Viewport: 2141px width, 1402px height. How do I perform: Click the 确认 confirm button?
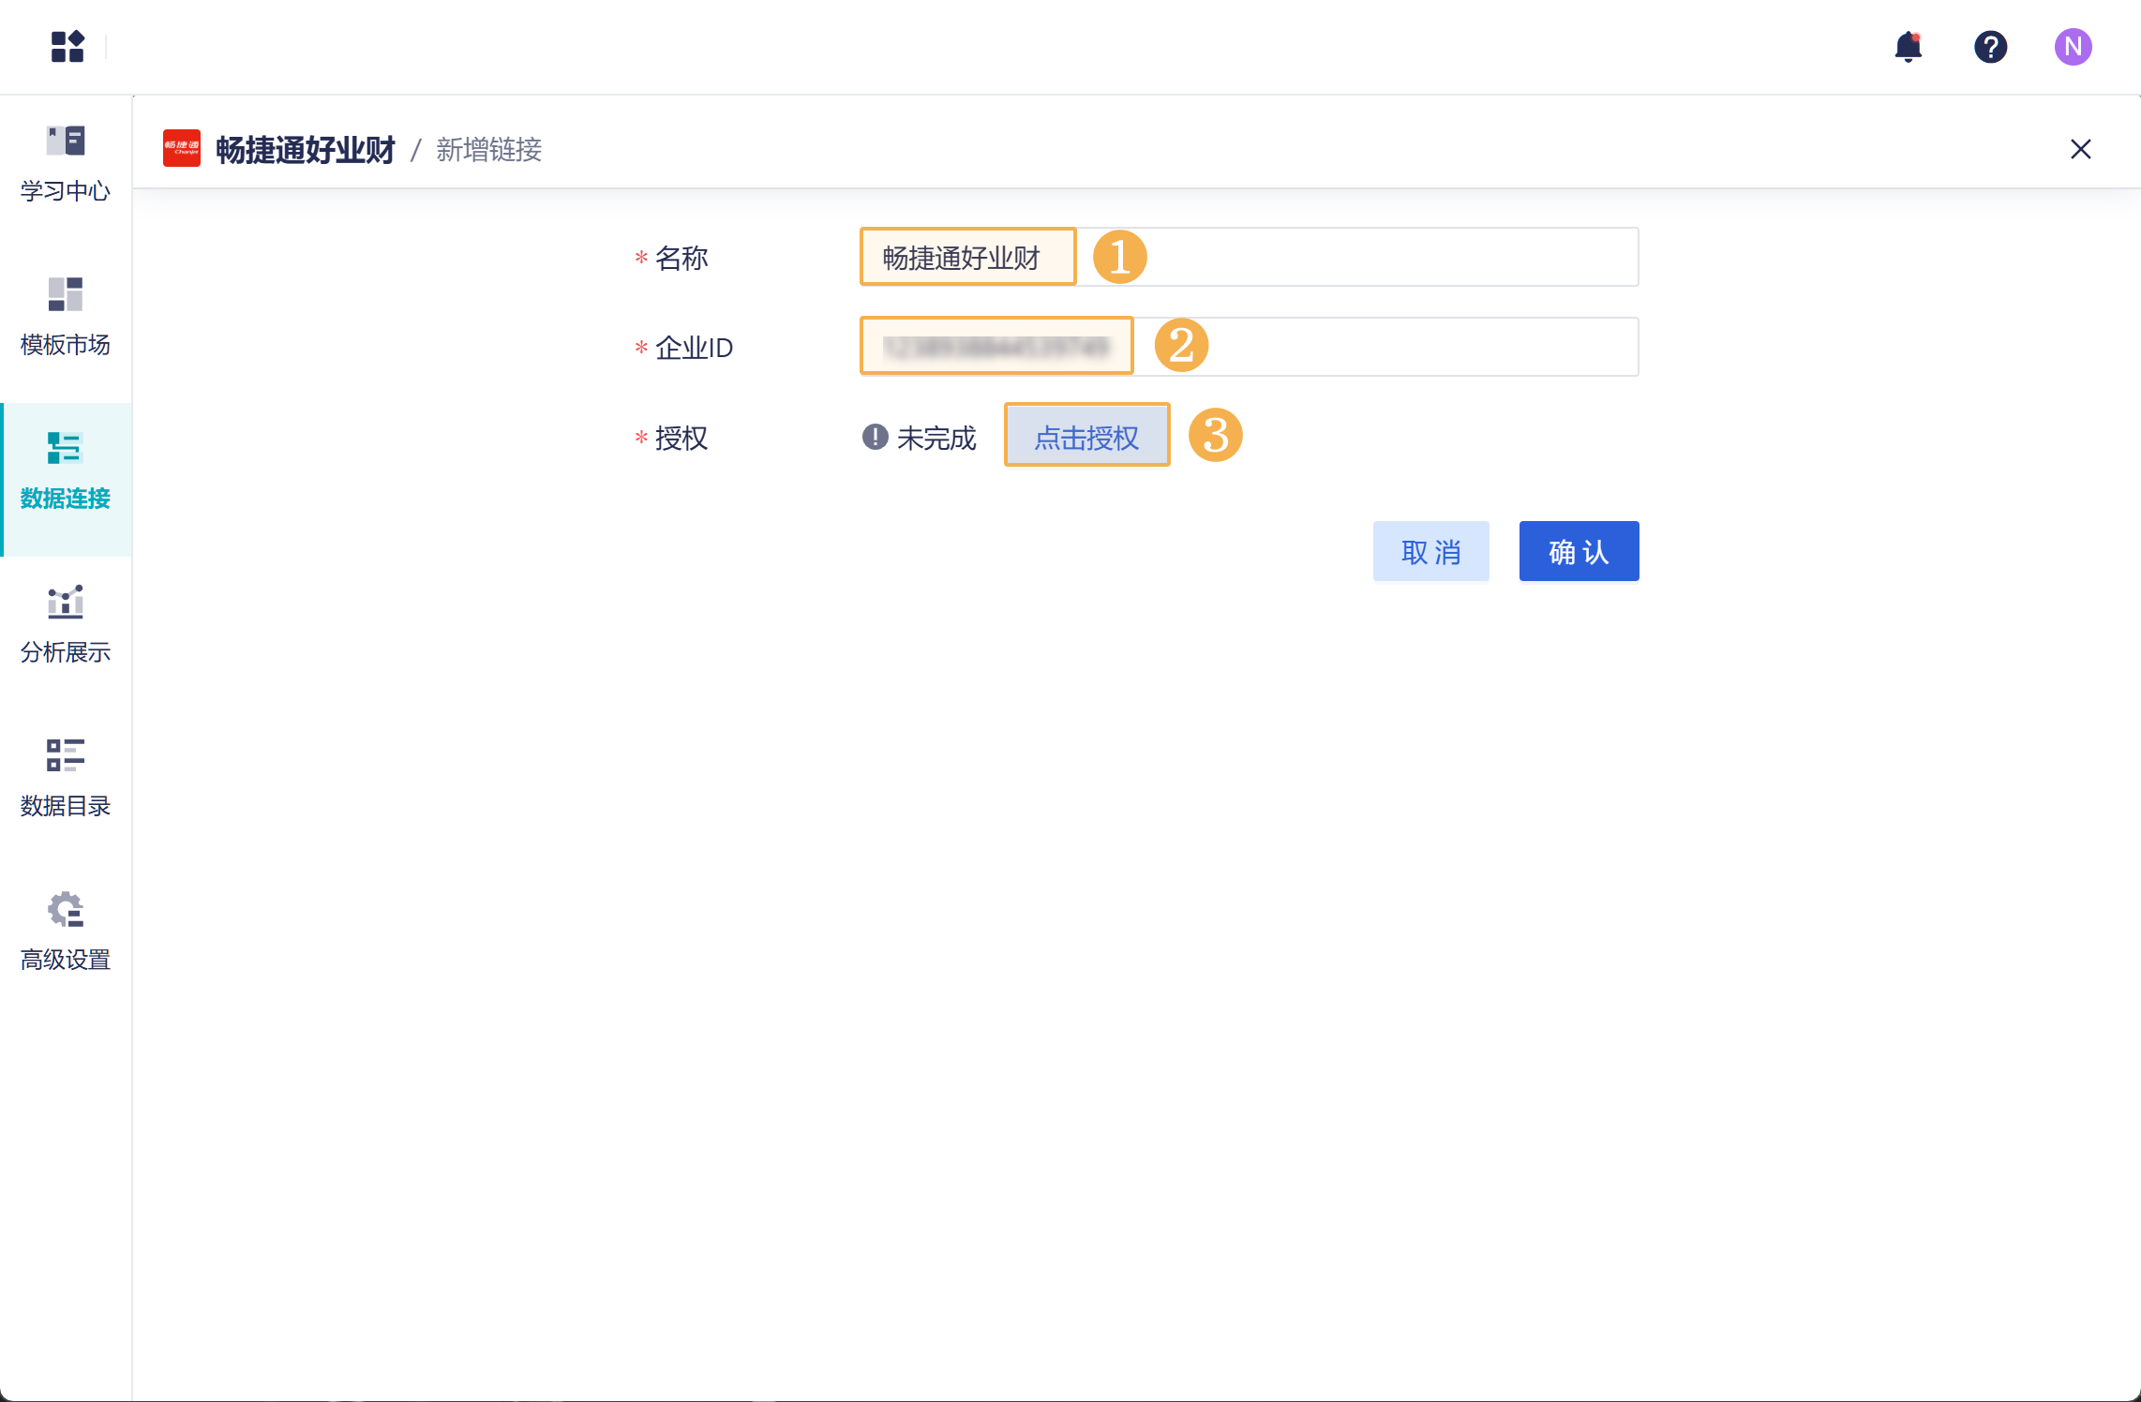coord(1579,551)
